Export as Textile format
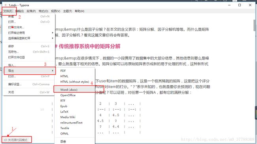 [75, 128]
